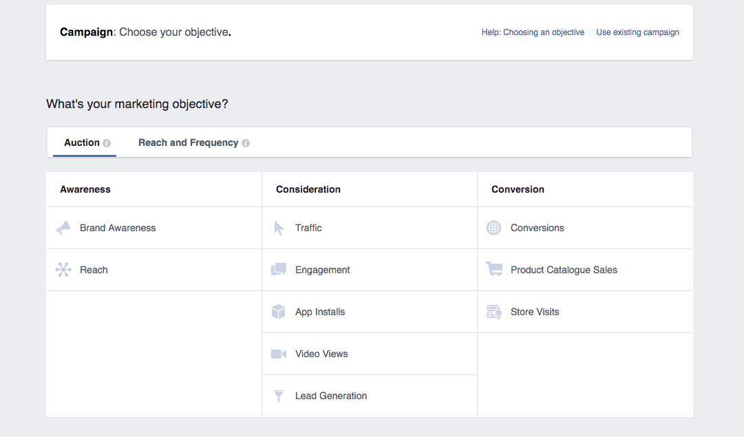This screenshot has width=744, height=437.
Task: Open Help: Choosing an objective link
Action: (533, 32)
